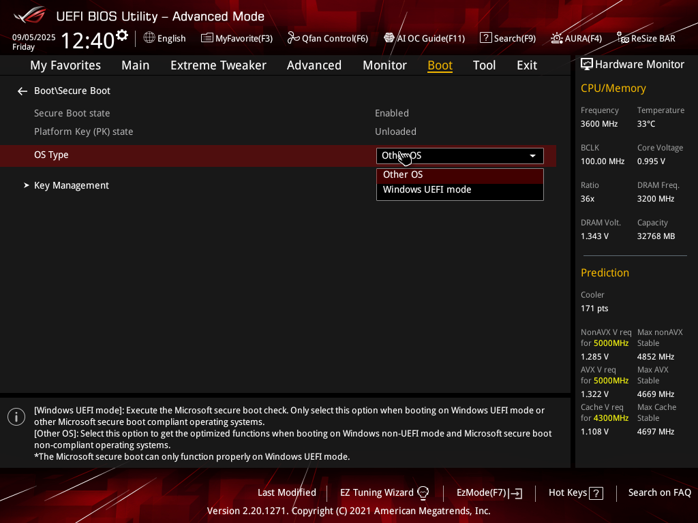Viewport: 698px width, 523px height.
Task: Click the Hardware Monitor title text
Action: click(639, 65)
